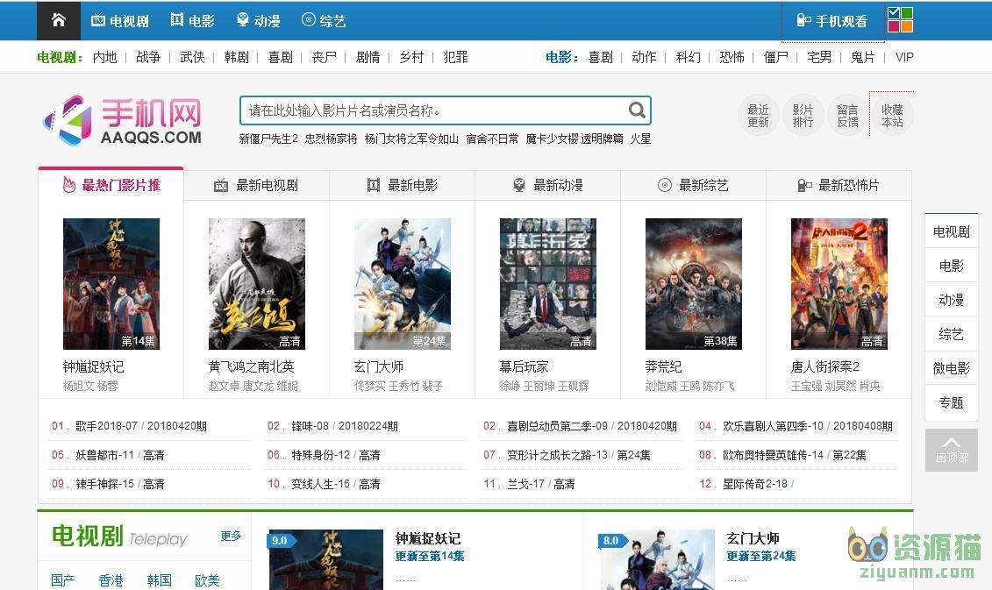This screenshot has width=992, height=590.
Task: Switch to 最新恐怖片 tab
Action: tap(839, 185)
